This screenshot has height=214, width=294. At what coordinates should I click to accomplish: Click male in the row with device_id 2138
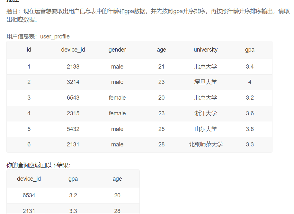[117, 67]
